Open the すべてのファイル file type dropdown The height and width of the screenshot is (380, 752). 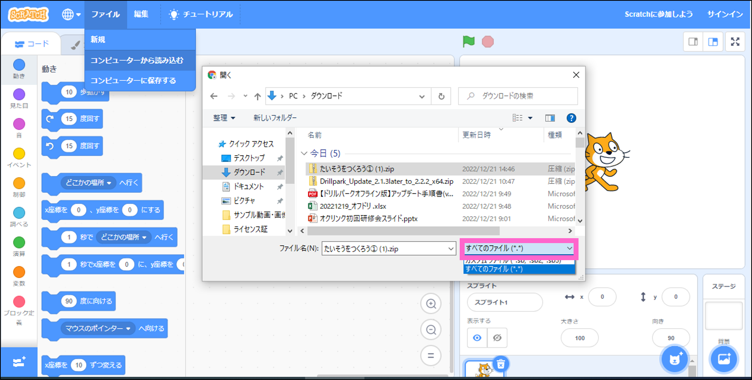click(x=519, y=248)
